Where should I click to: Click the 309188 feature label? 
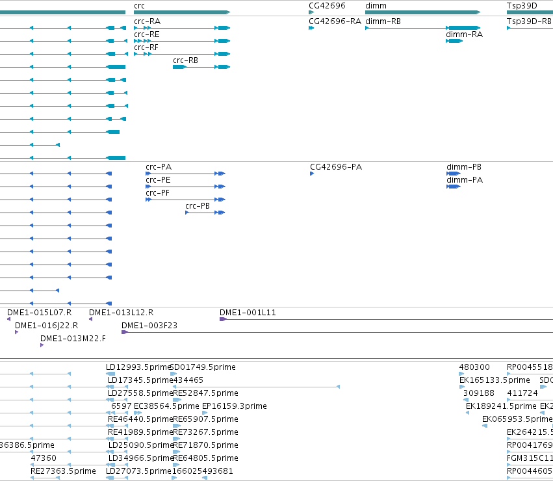[478, 393]
